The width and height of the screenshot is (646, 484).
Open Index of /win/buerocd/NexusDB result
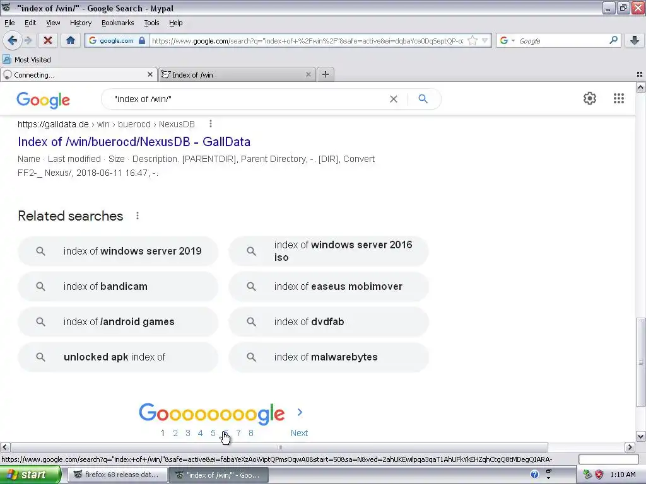pyautogui.click(x=134, y=142)
